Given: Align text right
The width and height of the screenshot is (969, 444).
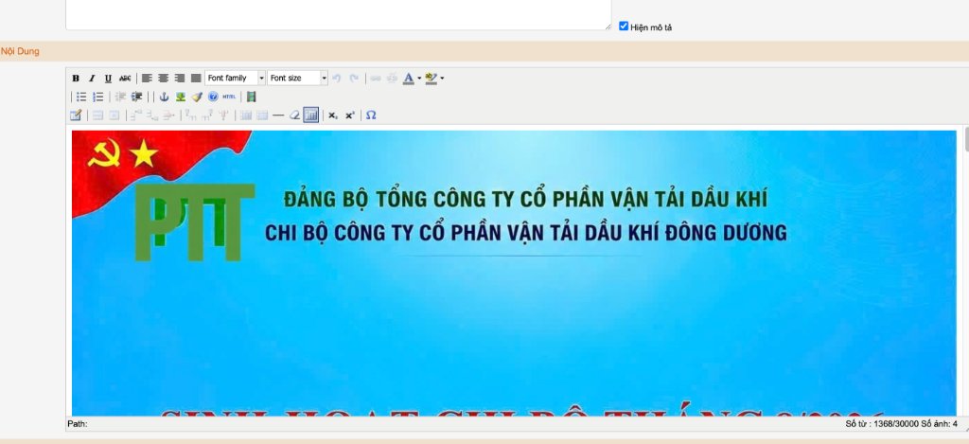Looking at the screenshot, I should [179, 78].
